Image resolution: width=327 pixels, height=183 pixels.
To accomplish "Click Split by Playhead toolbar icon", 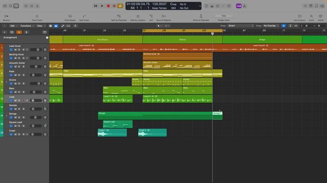I will (x=119, y=16).
